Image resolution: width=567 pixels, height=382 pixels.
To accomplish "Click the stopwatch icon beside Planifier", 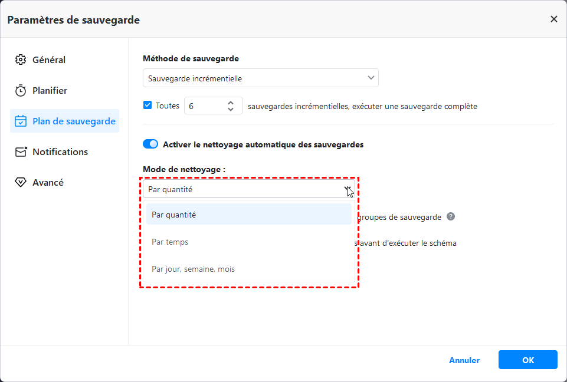I will coord(21,91).
